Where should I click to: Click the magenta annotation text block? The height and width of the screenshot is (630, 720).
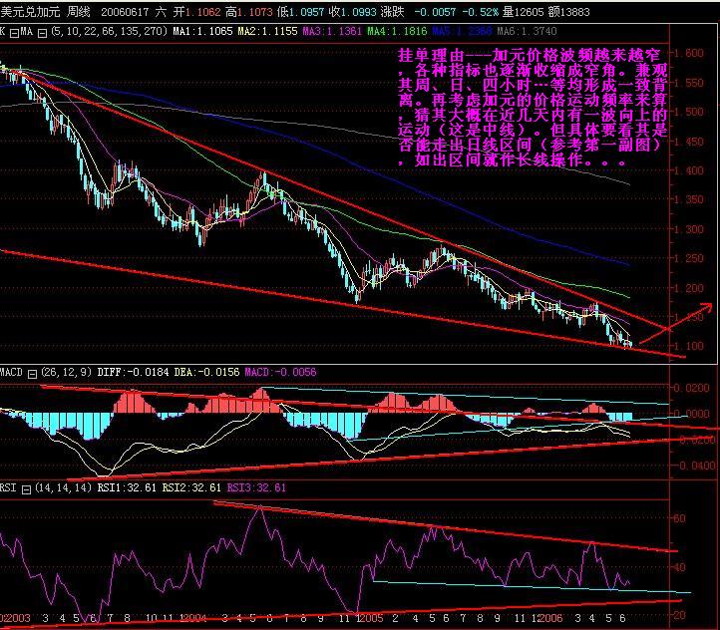[x=533, y=108]
